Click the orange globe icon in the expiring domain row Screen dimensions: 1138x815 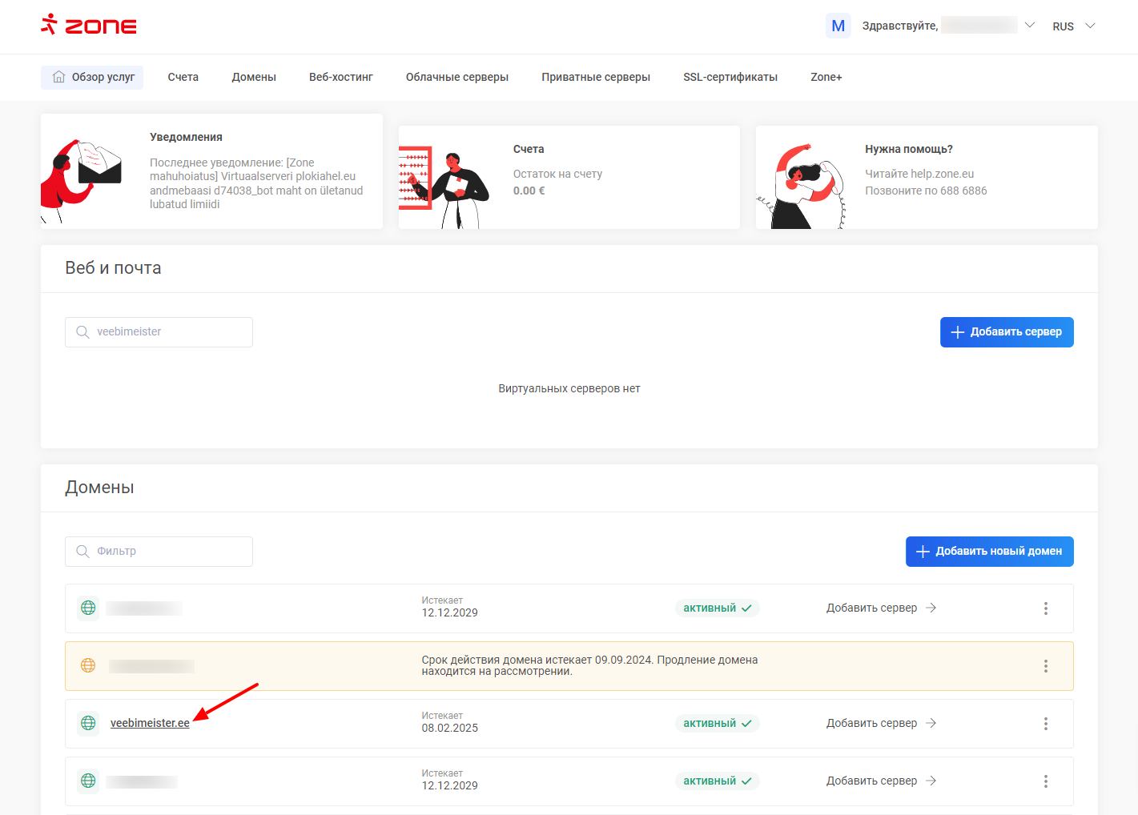pos(88,665)
